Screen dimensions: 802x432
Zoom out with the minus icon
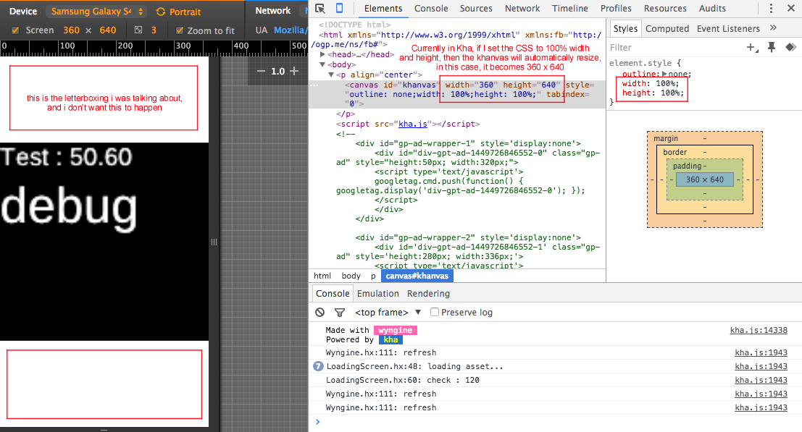click(261, 71)
